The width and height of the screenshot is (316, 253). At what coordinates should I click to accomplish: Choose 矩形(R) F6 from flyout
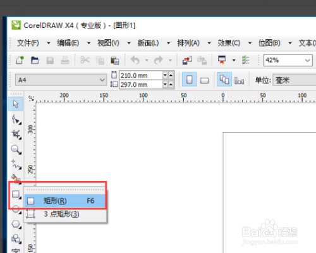click(x=64, y=201)
